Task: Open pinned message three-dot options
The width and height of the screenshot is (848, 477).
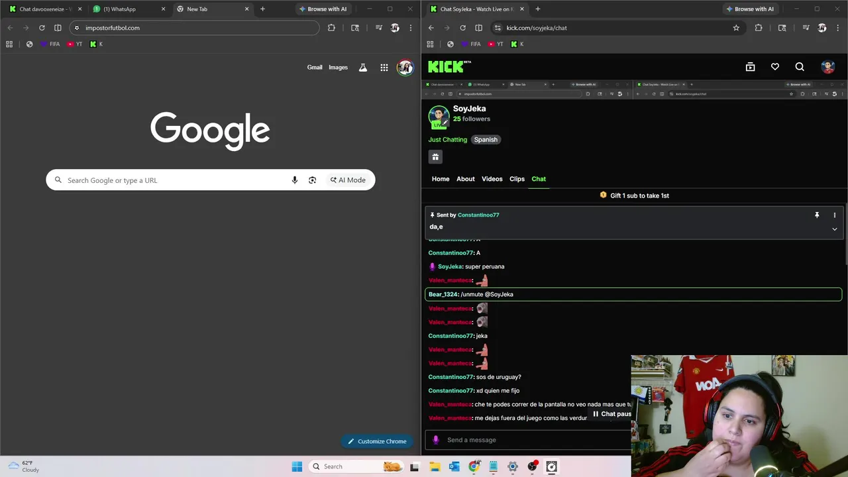Action: click(x=835, y=215)
